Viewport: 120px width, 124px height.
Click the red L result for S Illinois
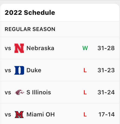click(85, 92)
